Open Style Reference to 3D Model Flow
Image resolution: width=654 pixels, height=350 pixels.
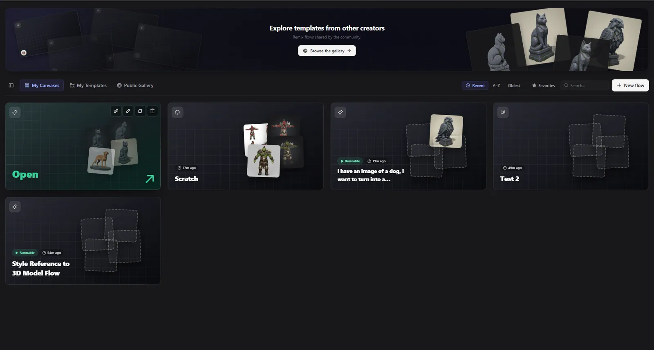[x=83, y=241]
